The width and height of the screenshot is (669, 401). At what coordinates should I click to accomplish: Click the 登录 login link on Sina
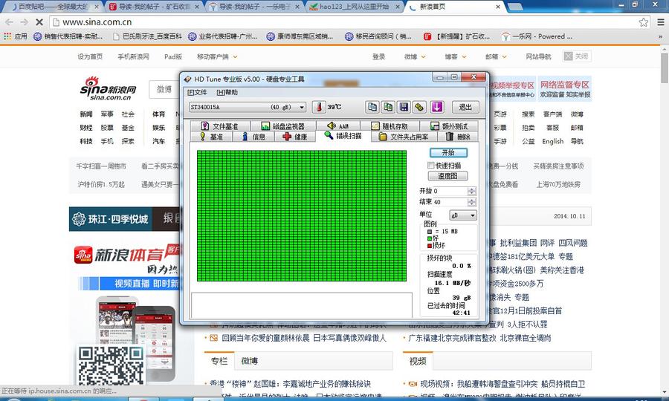pos(378,56)
